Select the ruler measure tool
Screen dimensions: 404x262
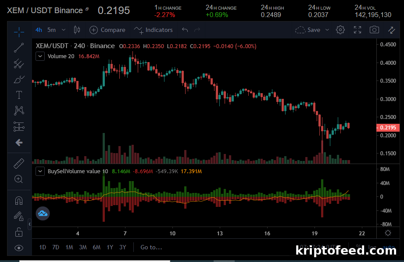[19, 163]
